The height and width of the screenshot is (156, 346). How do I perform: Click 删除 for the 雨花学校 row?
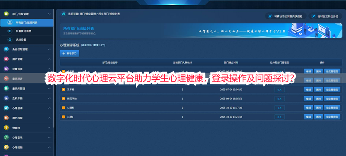(x=318, y=99)
